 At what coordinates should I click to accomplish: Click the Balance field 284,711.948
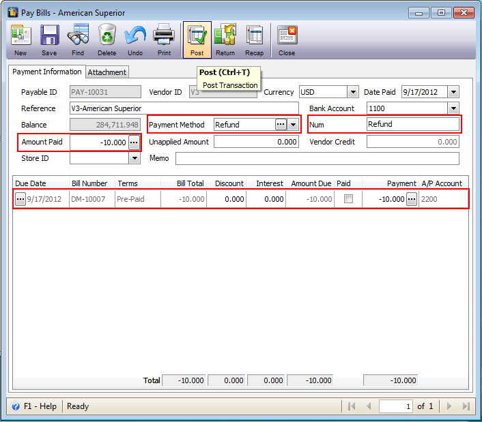[x=105, y=125]
